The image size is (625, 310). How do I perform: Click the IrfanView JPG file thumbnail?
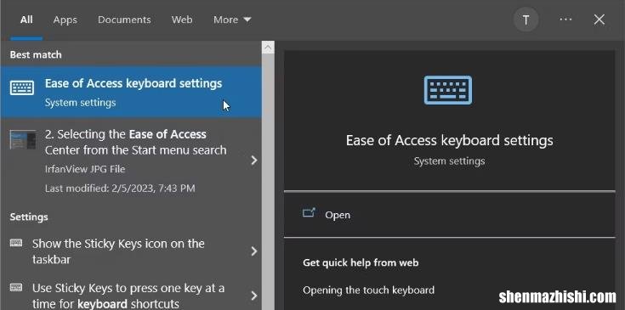pos(23,139)
